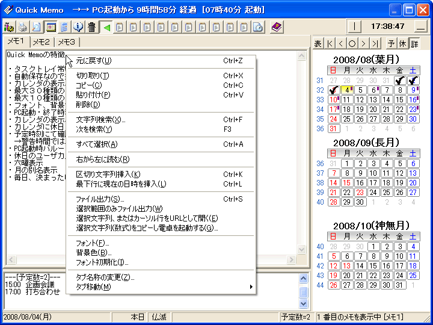This screenshot has height=325, width=433.
Task: Click the 表 calendar button
Action: 318,43
